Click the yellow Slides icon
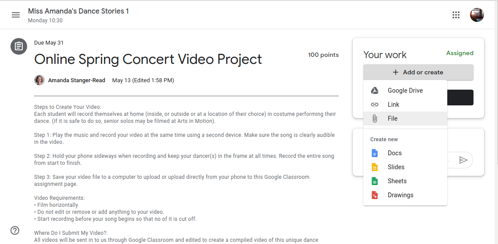The image size is (498, 244). point(375,167)
